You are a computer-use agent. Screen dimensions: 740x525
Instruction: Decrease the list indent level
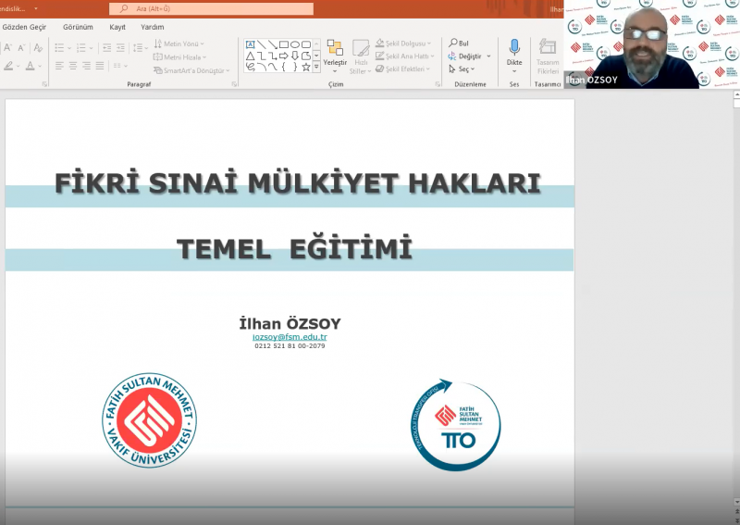point(106,48)
